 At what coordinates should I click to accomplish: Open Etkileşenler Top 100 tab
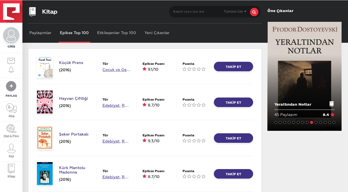(x=116, y=33)
